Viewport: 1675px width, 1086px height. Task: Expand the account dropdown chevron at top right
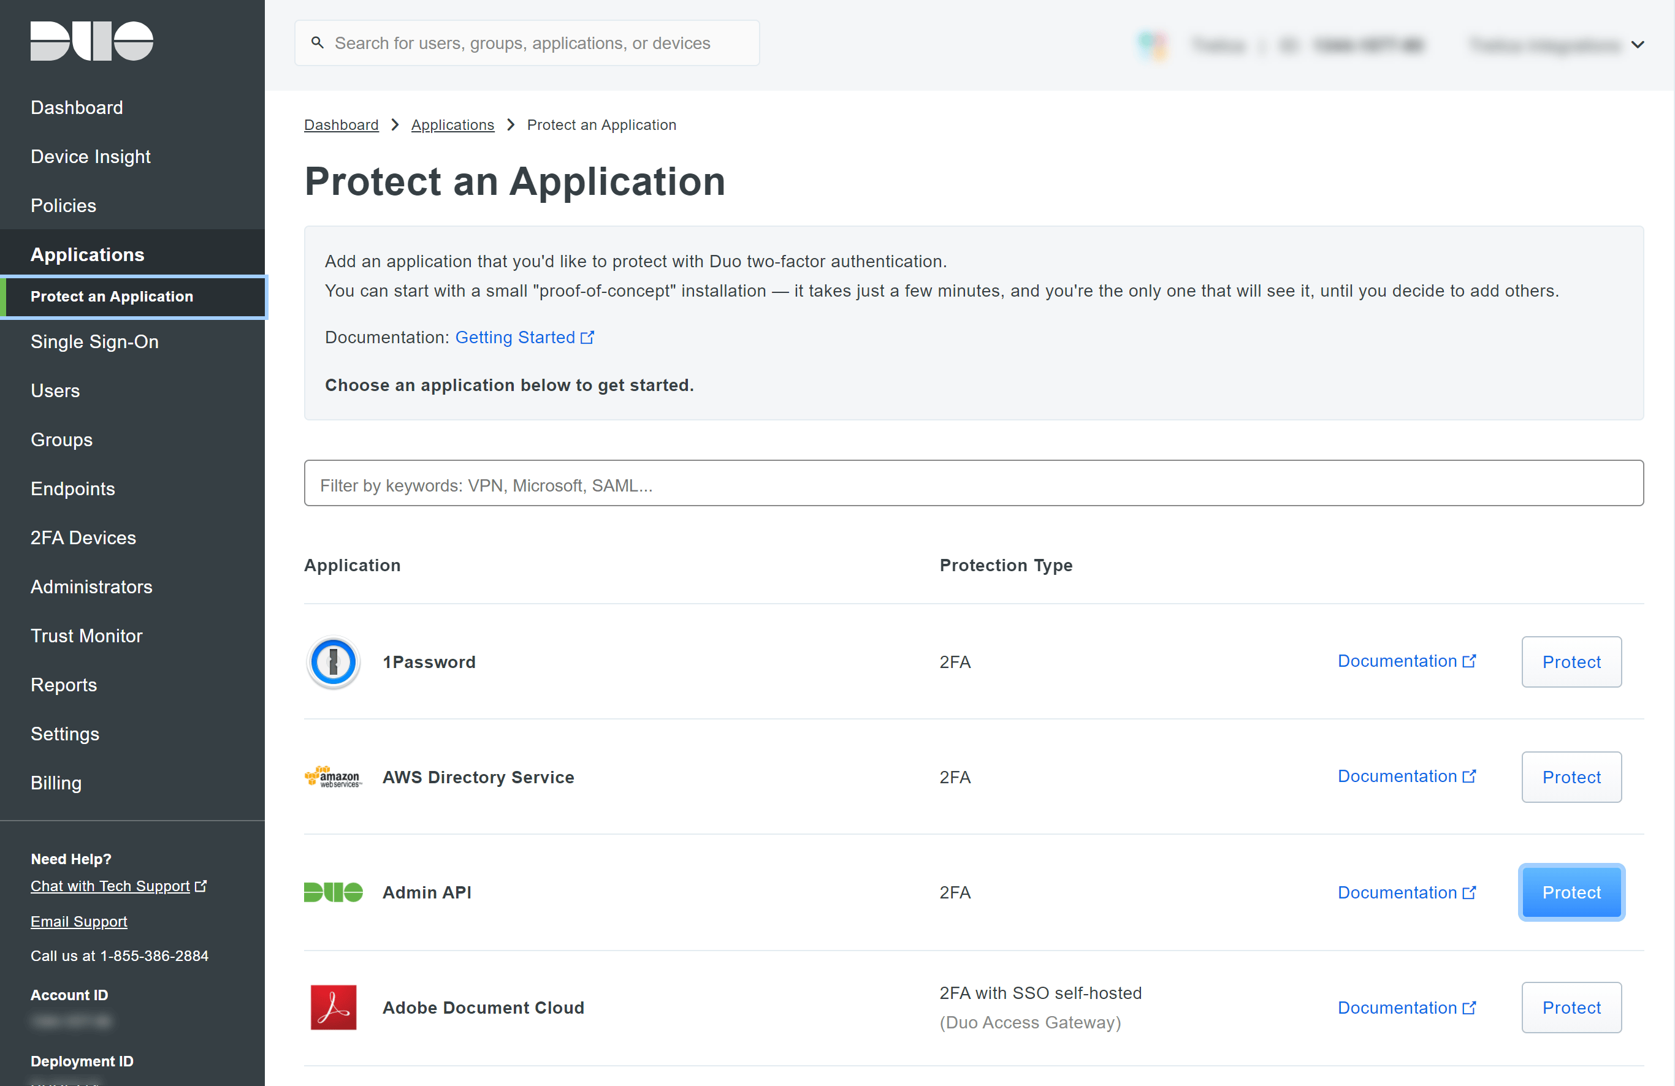pos(1638,44)
